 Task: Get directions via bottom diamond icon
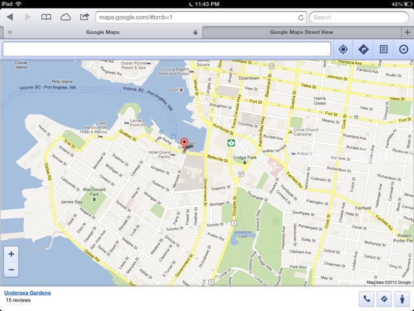[x=384, y=299]
